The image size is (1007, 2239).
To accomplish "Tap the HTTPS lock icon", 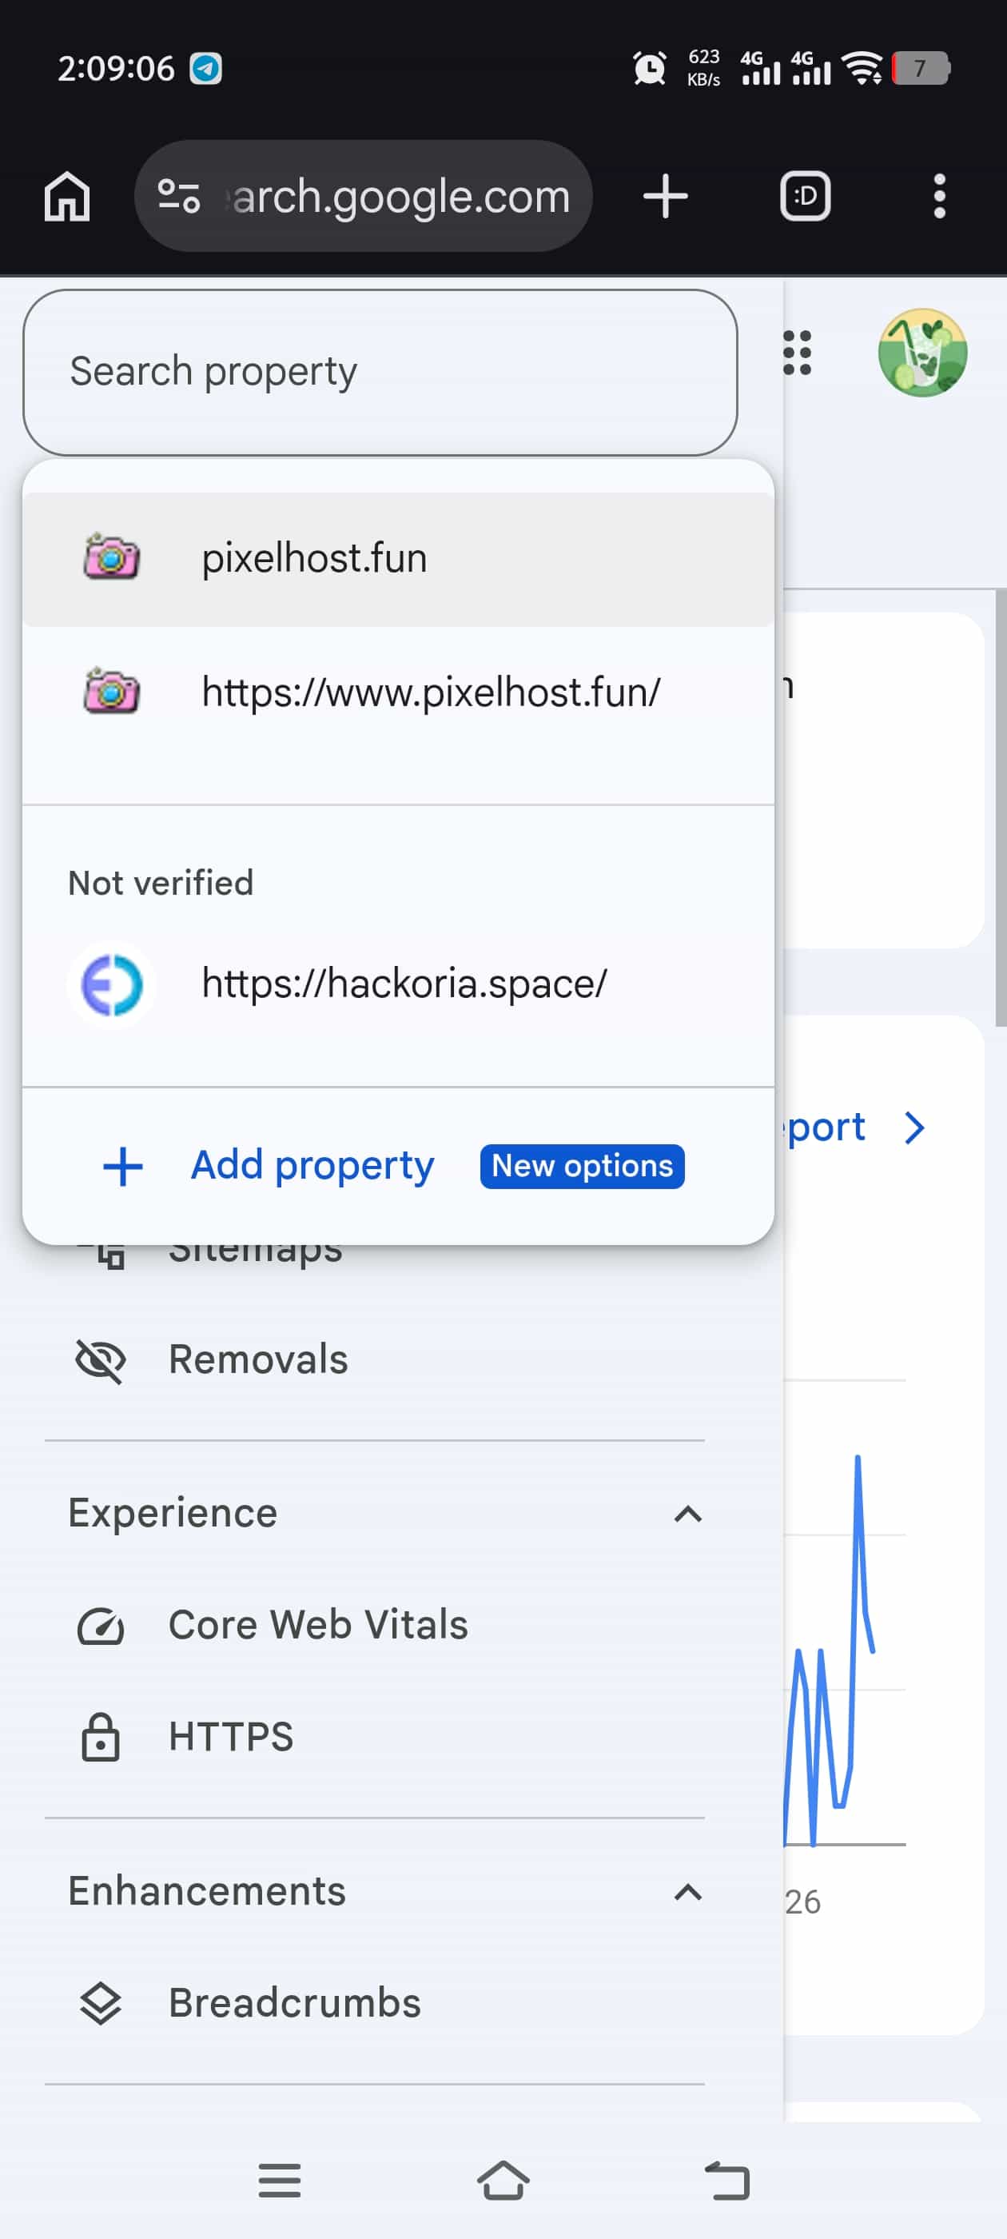I will (x=101, y=1737).
